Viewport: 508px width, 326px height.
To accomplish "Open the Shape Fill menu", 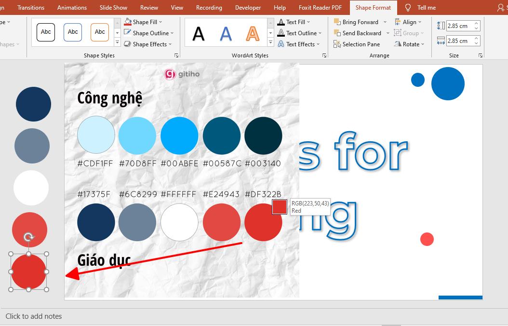I will coord(143,22).
